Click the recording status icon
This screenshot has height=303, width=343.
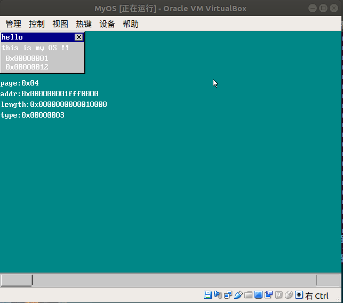tap(268, 295)
